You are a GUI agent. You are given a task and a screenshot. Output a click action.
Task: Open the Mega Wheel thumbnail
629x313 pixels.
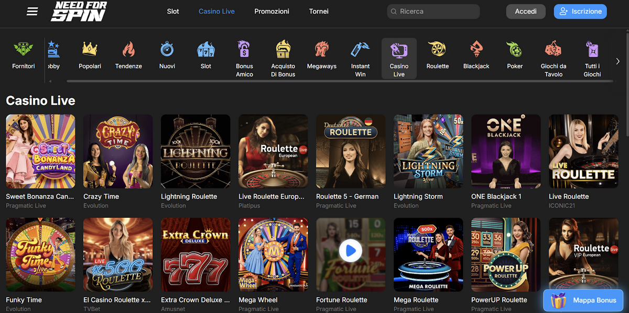273,254
